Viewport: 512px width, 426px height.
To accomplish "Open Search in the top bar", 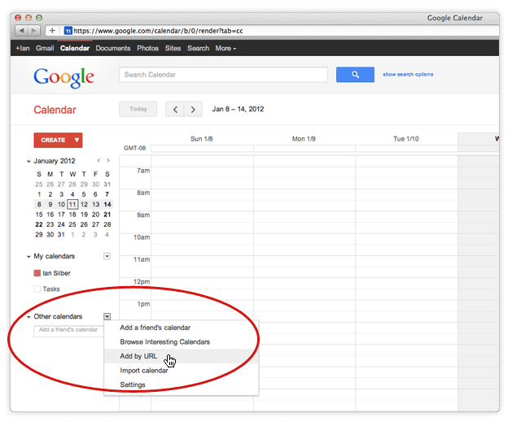I will pyautogui.click(x=198, y=48).
